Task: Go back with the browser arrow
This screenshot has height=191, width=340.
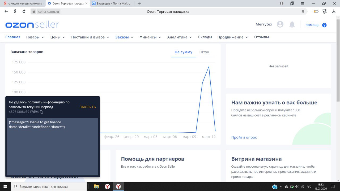Action: pos(6,11)
